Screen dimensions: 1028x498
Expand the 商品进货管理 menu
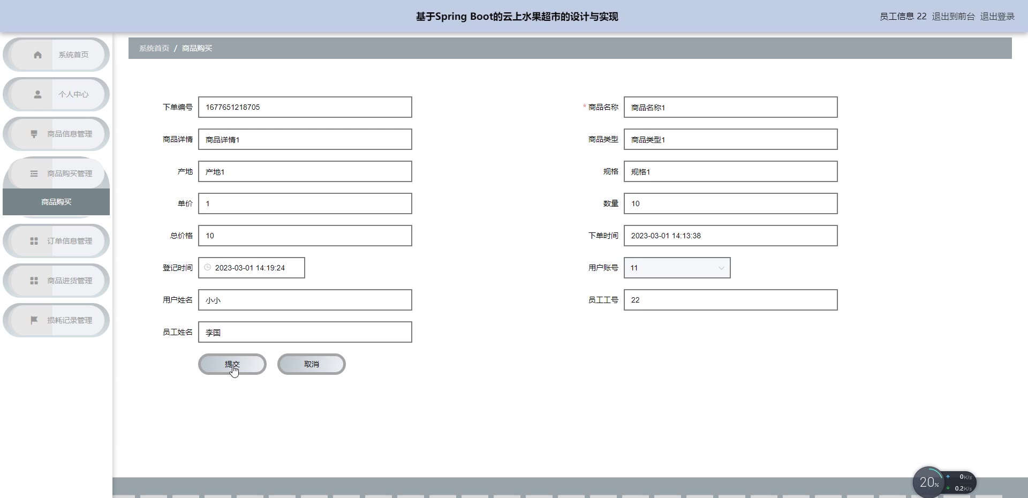point(56,281)
